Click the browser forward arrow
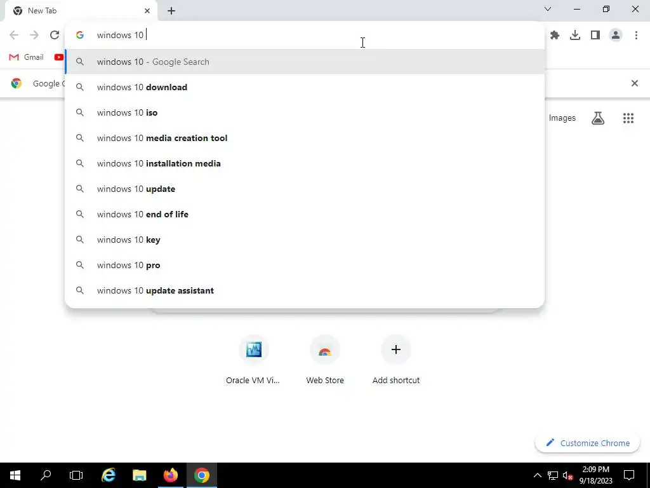Image resolution: width=650 pixels, height=488 pixels. (x=34, y=35)
